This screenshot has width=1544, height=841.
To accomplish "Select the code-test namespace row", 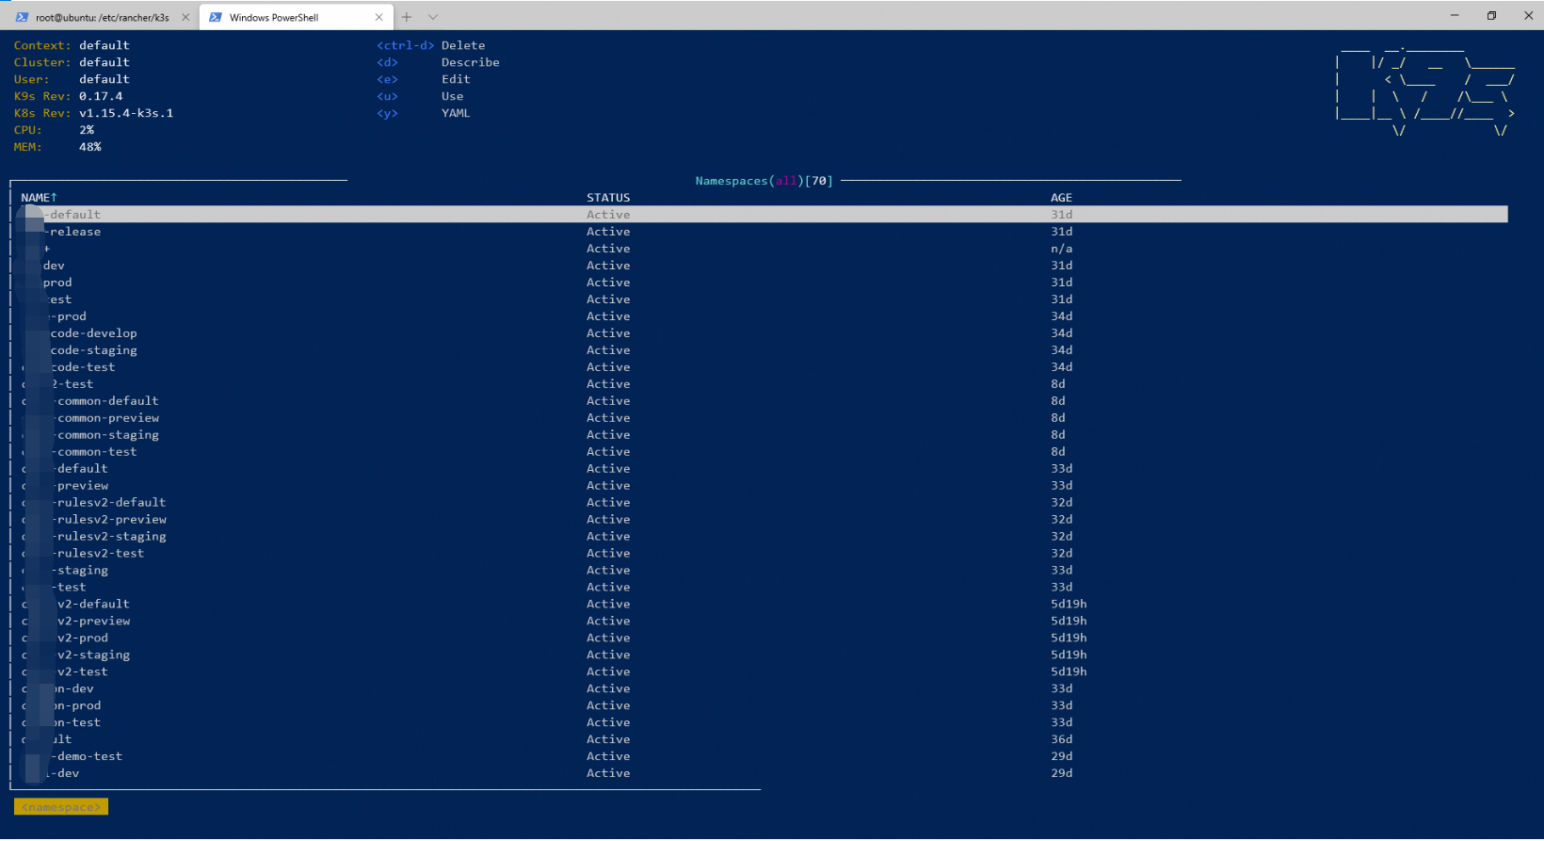I will coord(763,367).
